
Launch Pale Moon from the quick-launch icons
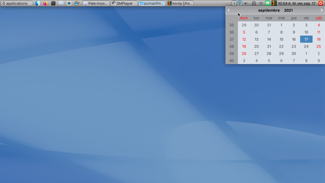61,3
